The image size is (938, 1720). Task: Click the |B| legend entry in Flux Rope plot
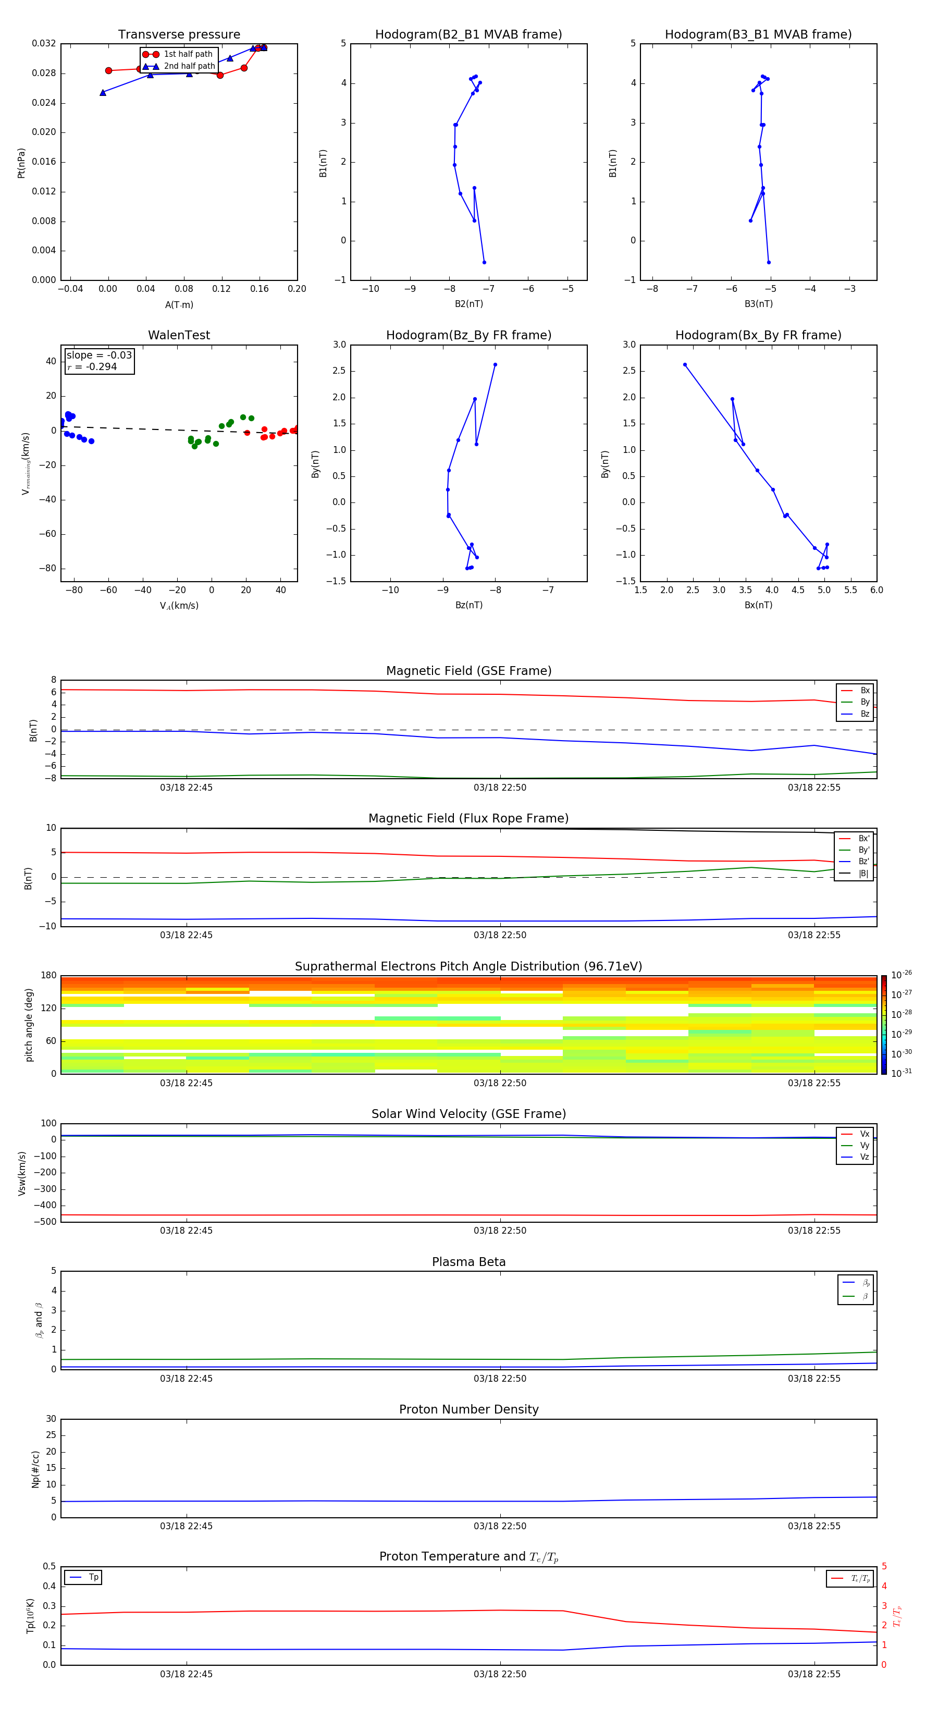[854, 874]
